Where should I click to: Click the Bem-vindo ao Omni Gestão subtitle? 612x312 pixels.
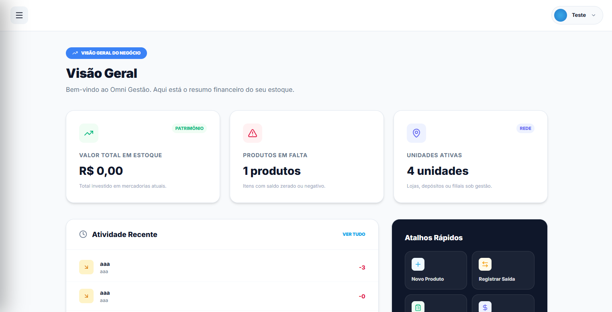(x=180, y=89)
